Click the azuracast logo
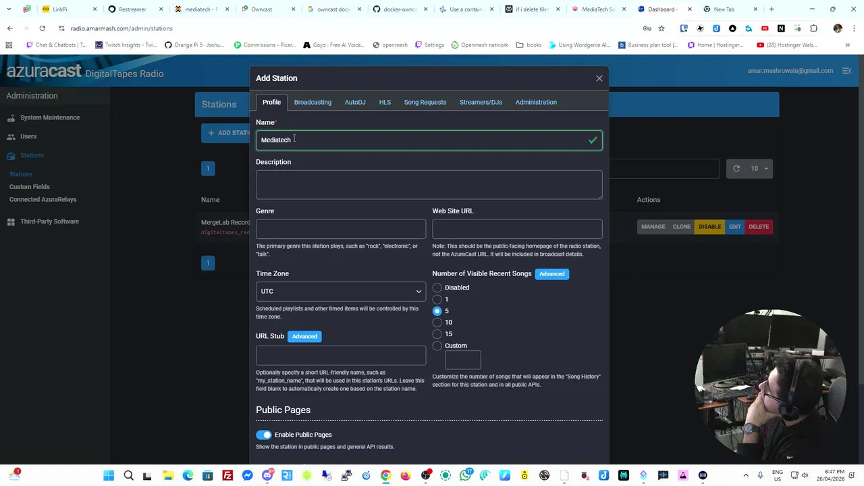 [44, 72]
